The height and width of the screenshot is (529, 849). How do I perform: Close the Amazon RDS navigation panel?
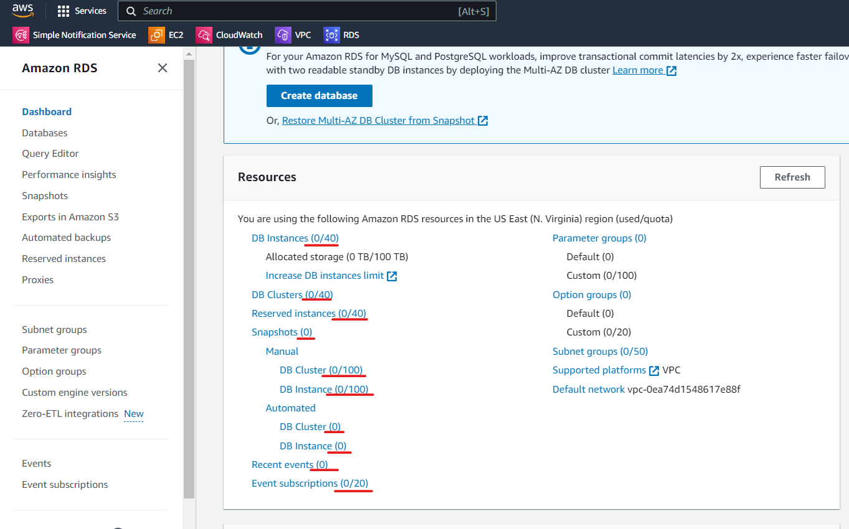click(x=163, y=68)
